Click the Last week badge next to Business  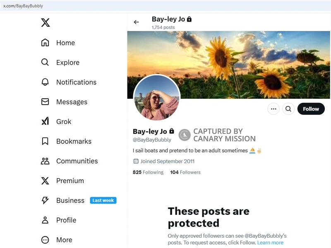103,200
